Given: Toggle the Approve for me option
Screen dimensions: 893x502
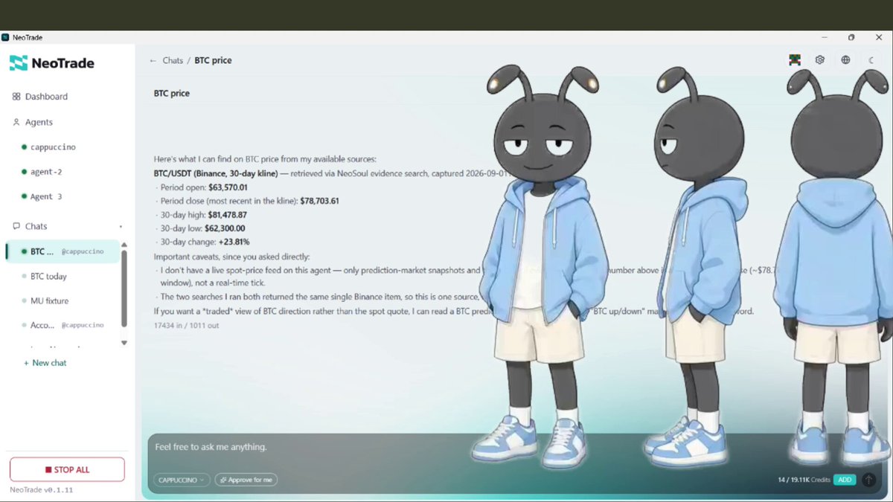Looking at the screenshot, I should tap(246, 480).
